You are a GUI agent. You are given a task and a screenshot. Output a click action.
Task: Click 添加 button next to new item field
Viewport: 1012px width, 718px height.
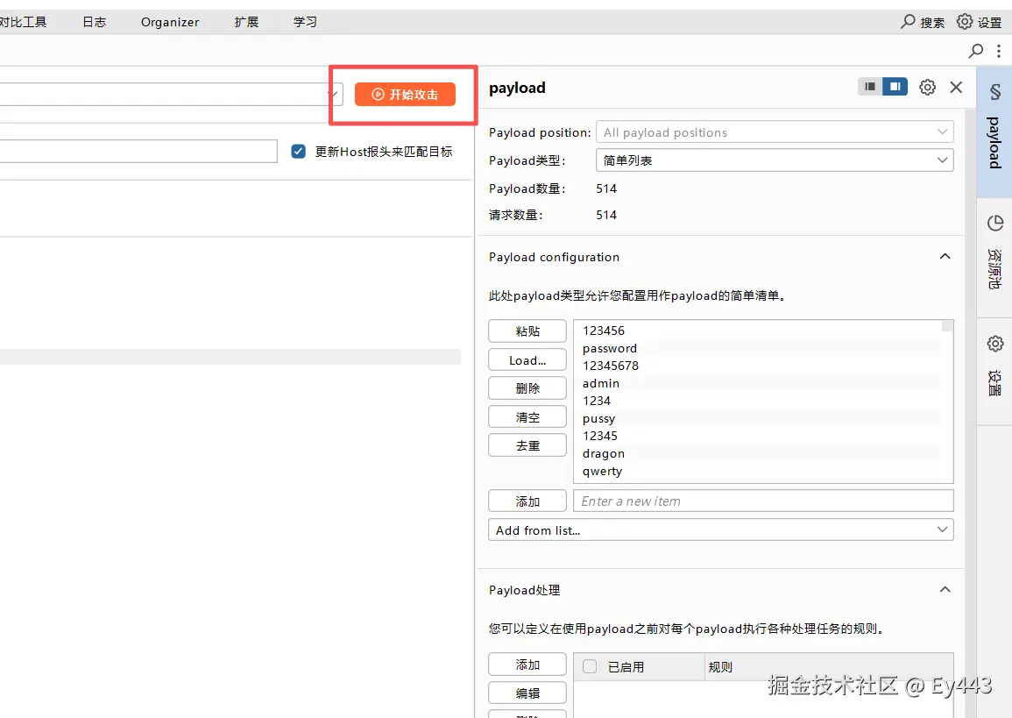[x=527, y=501]
